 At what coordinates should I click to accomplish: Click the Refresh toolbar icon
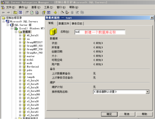click(x=32, y=13)
